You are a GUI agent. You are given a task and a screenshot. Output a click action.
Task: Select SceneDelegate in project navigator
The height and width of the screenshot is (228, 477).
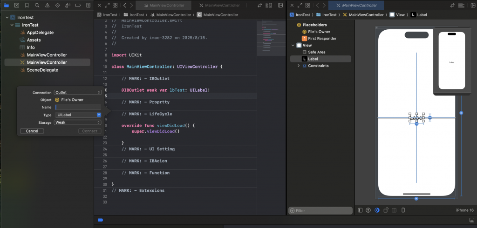pyautogui.click(x=42, y=70)
